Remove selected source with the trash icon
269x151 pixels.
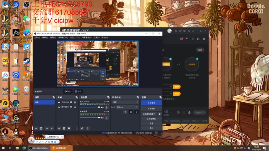(x=64, y=129)
